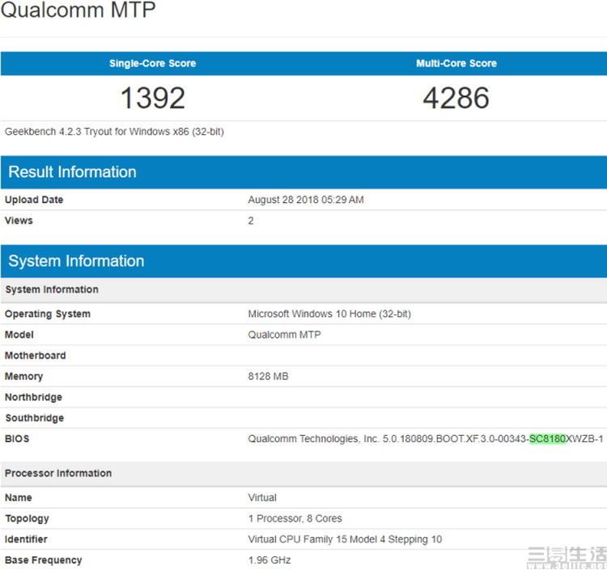607x570 pixels.
Task: Click the Geekbench 4.2.3 Tryout version text
Action: [x=114, y=131]
